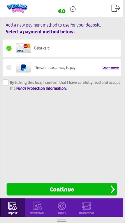Switch to the Withdrawal tab label
The image size is (125, 223).
pyautogui.click(x=37, y=213)
